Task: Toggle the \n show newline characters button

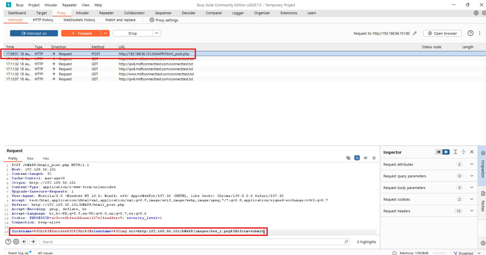Action: 366,158
